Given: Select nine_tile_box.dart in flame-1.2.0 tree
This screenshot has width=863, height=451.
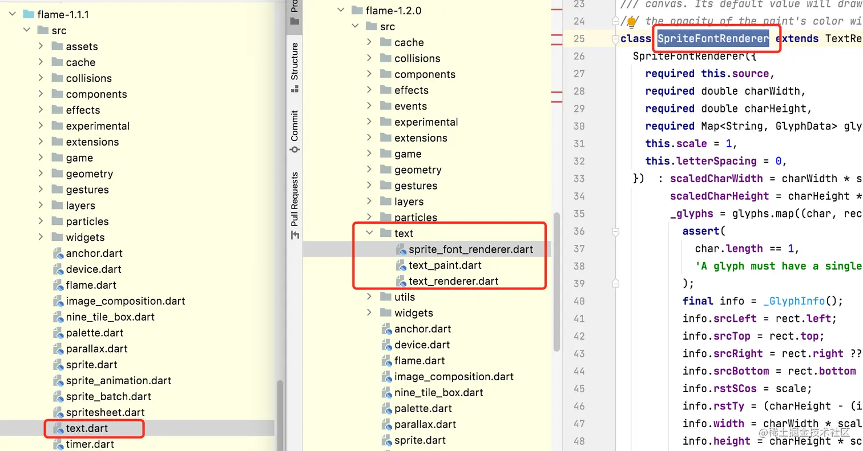Looking at the screenshot, I should (x=438, y=393).
